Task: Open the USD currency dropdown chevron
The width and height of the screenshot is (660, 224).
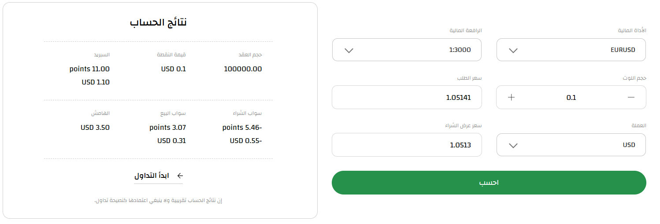Action: tap(513, 145)
